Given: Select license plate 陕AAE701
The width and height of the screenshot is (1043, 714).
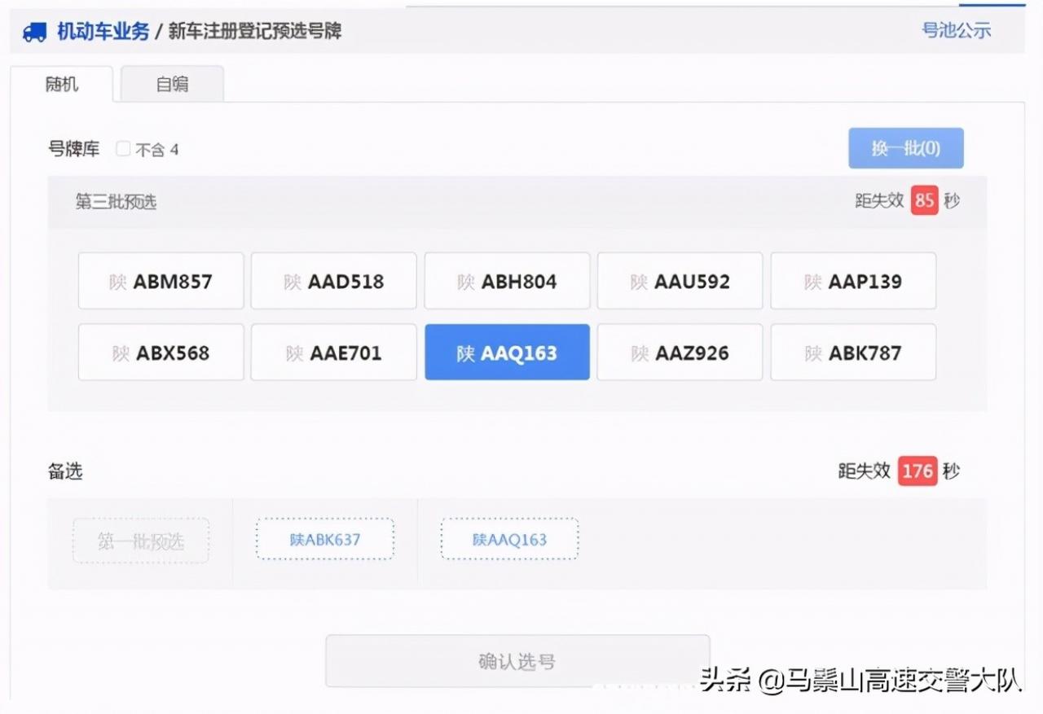Looking at the screenshot, I should coord(334,352).
